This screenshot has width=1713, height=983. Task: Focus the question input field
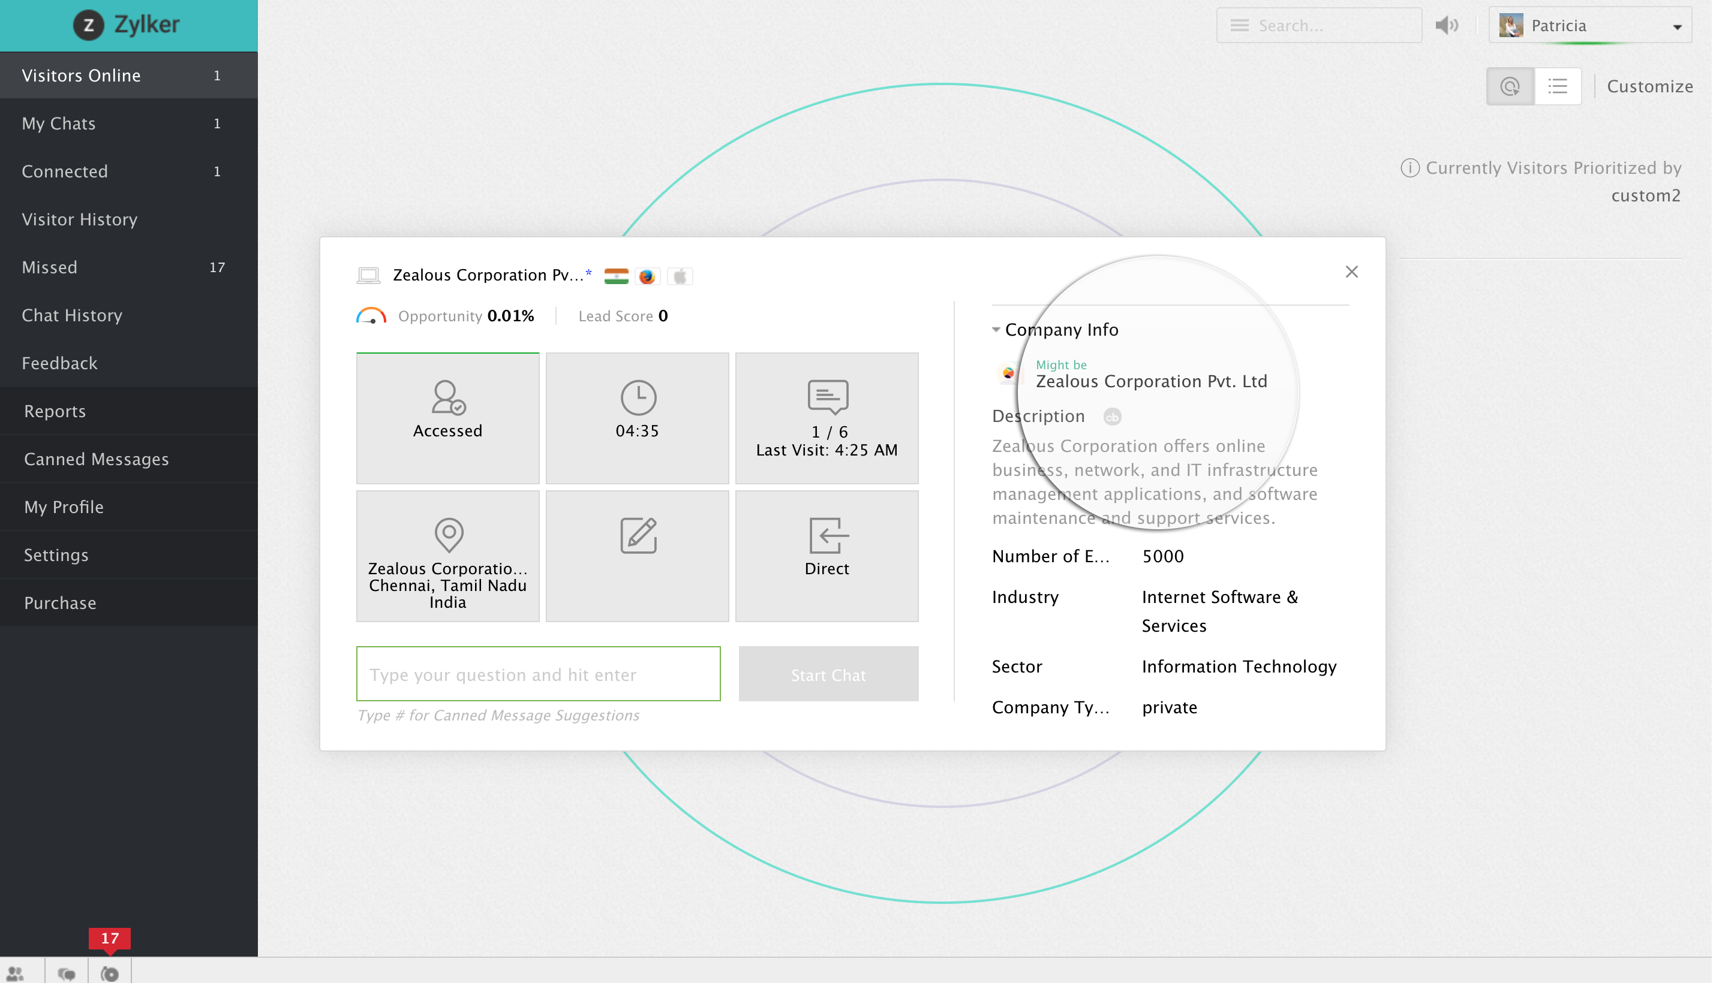click(x=539, y=674)
